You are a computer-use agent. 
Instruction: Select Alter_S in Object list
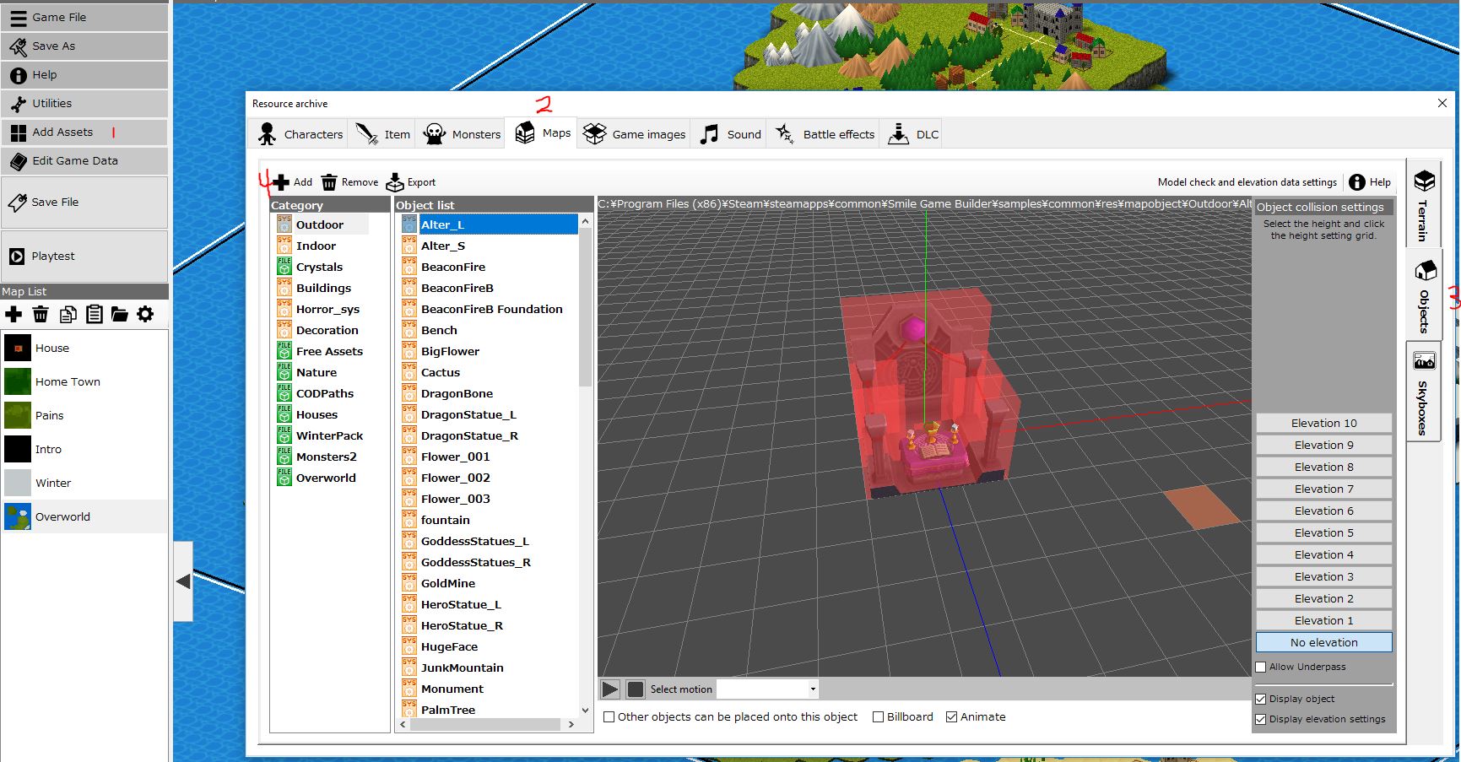488,246
